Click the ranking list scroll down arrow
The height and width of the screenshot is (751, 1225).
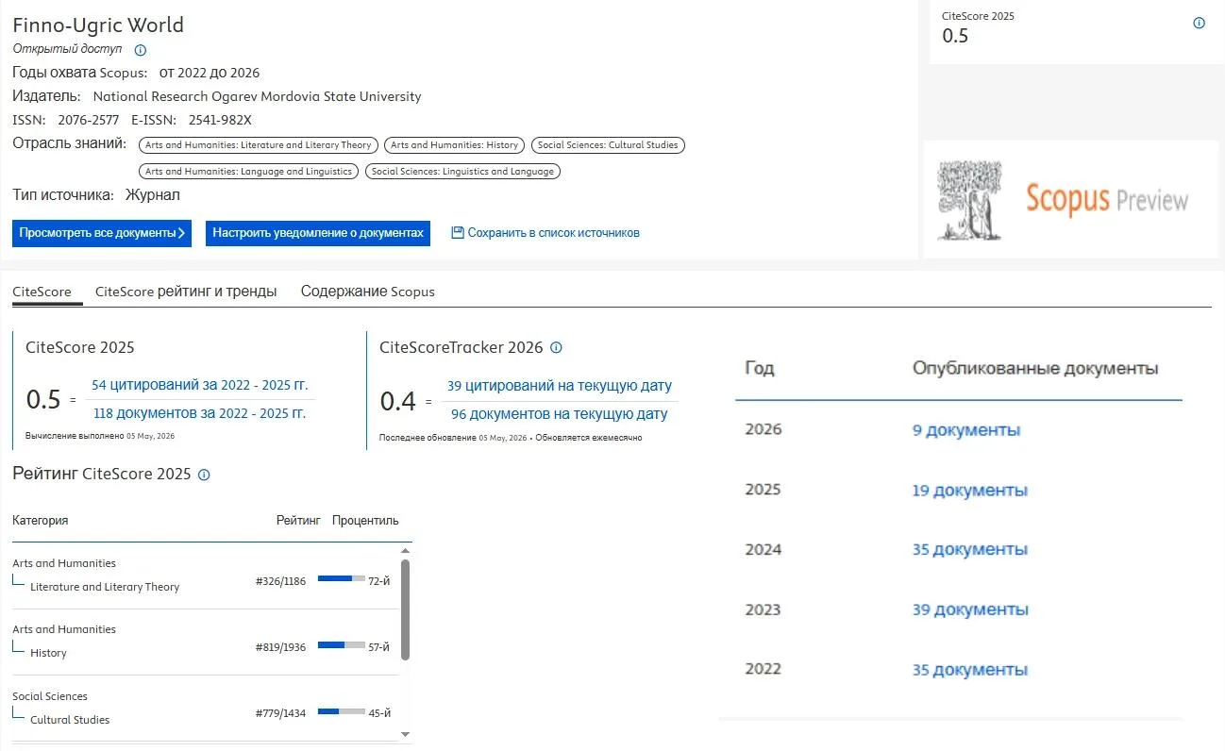coord(406,734)
